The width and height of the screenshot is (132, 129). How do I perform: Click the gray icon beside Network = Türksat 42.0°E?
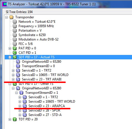(15, 22)
